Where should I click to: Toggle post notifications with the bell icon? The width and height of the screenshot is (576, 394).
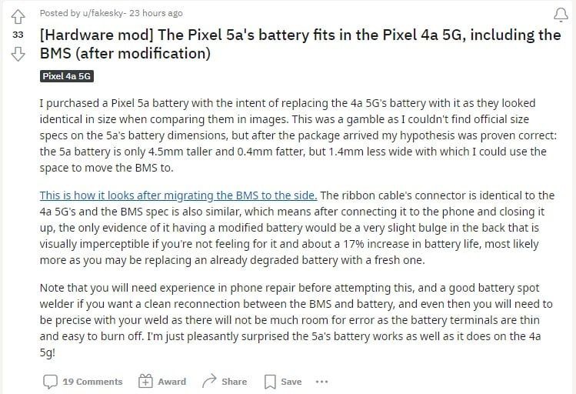click(561, 15)
